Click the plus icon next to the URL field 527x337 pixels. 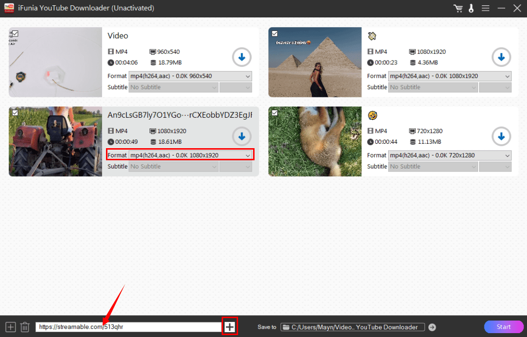click(x=229, y=327)
